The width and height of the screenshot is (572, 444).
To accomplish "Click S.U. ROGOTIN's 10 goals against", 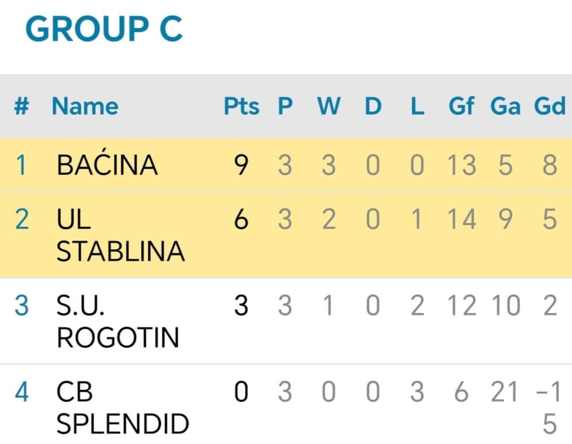I will (506, 305).
